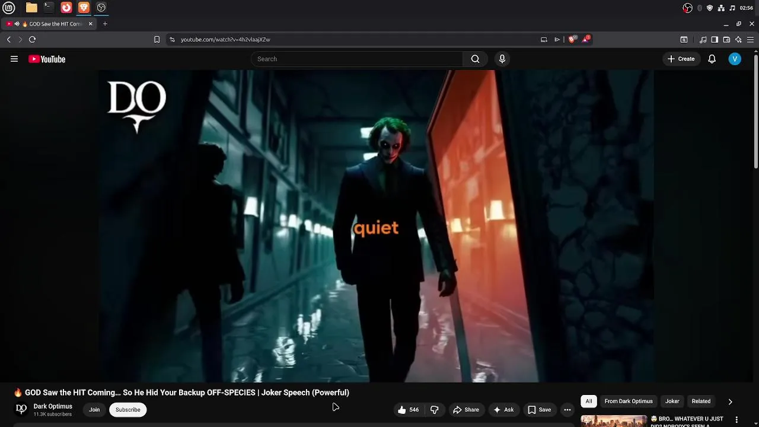Viewport: 759px width, 427px height.
Task: Open the network tray icon
Action: (721, 8)
